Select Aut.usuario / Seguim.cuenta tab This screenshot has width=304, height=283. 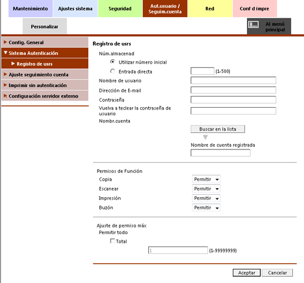[165, 9]
